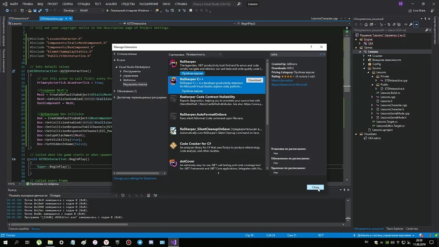439x247 pixels.
Task: Click the View Code icon in Solution Explorer
Action: click(x=406, y=24)
